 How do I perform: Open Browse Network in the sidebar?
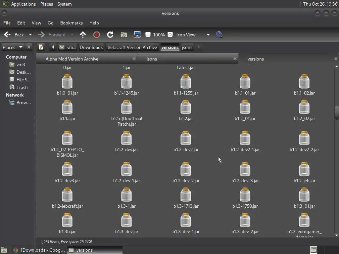coord(21,103)
